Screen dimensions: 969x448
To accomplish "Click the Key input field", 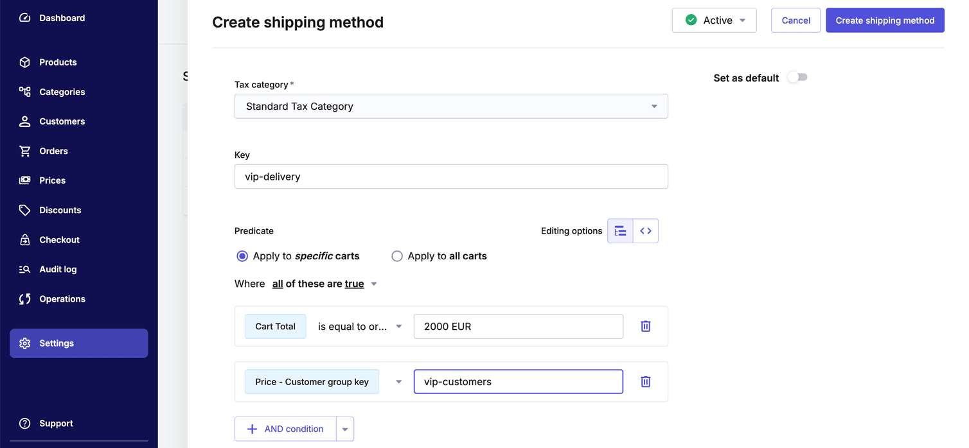I will coord(451,177).
